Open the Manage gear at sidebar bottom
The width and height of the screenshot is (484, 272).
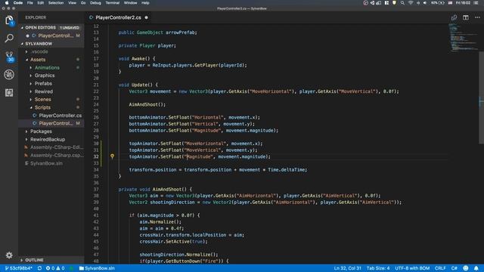click(9, 255)
